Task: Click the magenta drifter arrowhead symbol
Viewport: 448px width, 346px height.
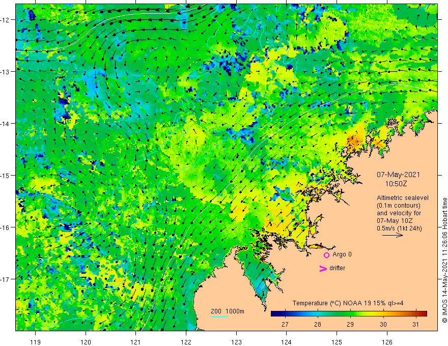Action: click(323, 268)
